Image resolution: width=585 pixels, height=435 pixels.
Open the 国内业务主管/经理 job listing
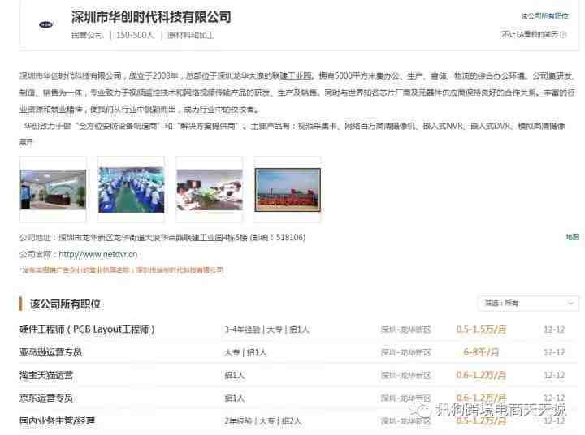click(x=57, y=420)
